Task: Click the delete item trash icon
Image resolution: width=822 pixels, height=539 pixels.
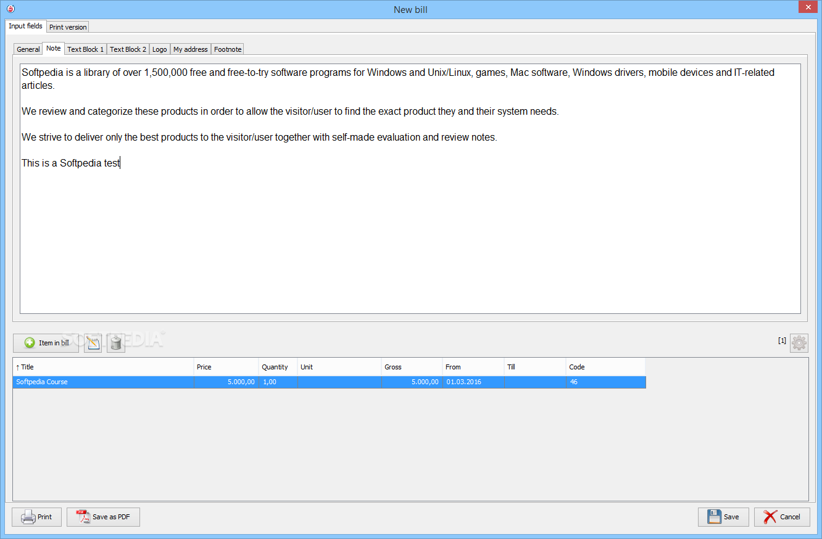Action: 116,343
